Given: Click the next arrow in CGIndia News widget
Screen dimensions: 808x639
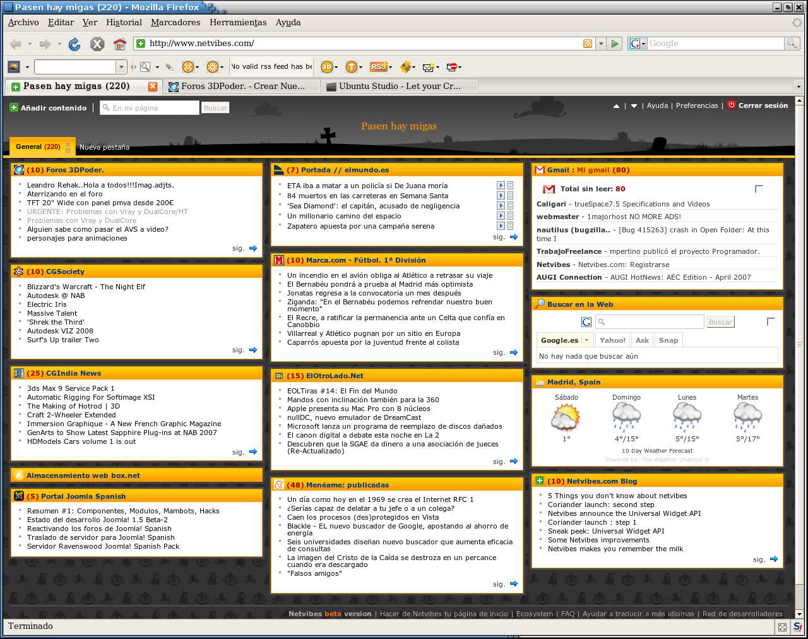Looking at the screenshot, I should point(253,452).
